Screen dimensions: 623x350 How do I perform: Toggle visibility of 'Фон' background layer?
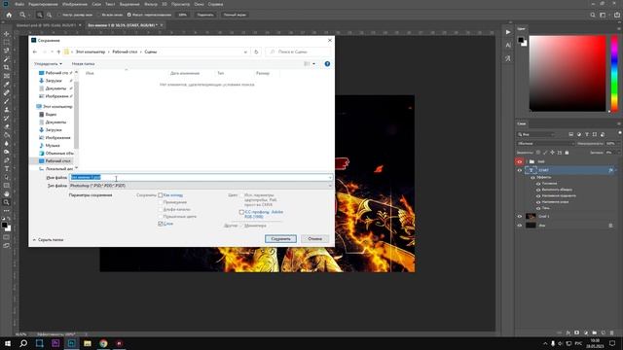point(519,226)
